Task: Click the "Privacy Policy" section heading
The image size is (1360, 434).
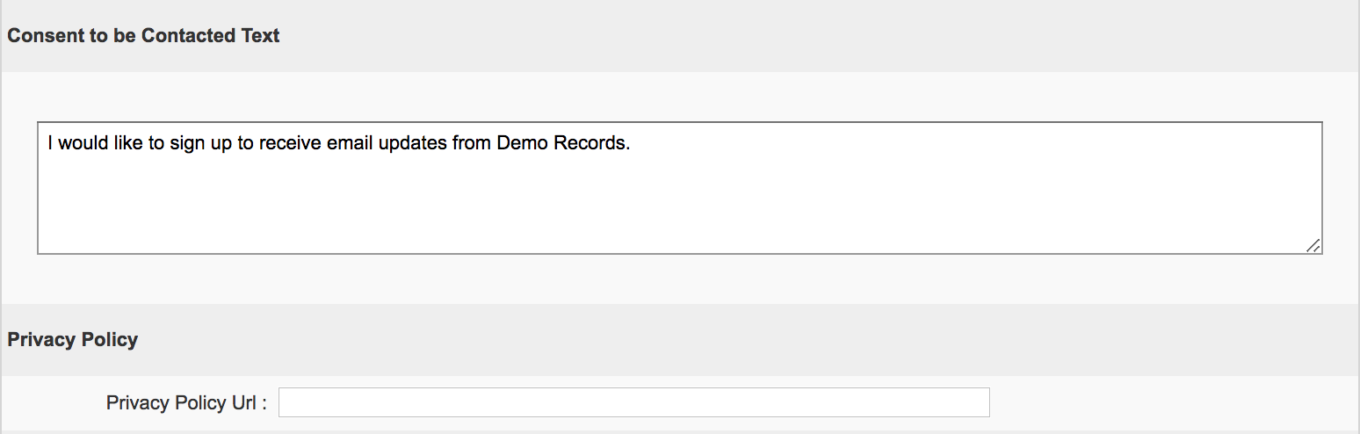Action: tap(73, 340)
